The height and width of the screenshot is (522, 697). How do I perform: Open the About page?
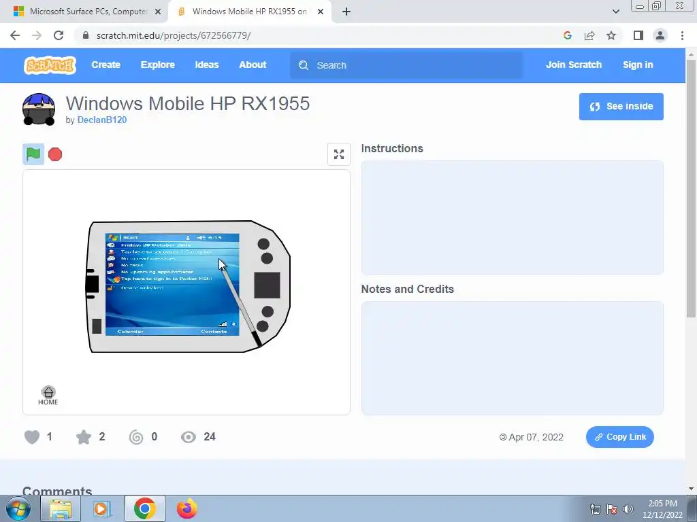click(253, 65)
